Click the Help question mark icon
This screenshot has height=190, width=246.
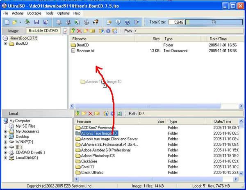pyautogui.click(x=127, y=22)
